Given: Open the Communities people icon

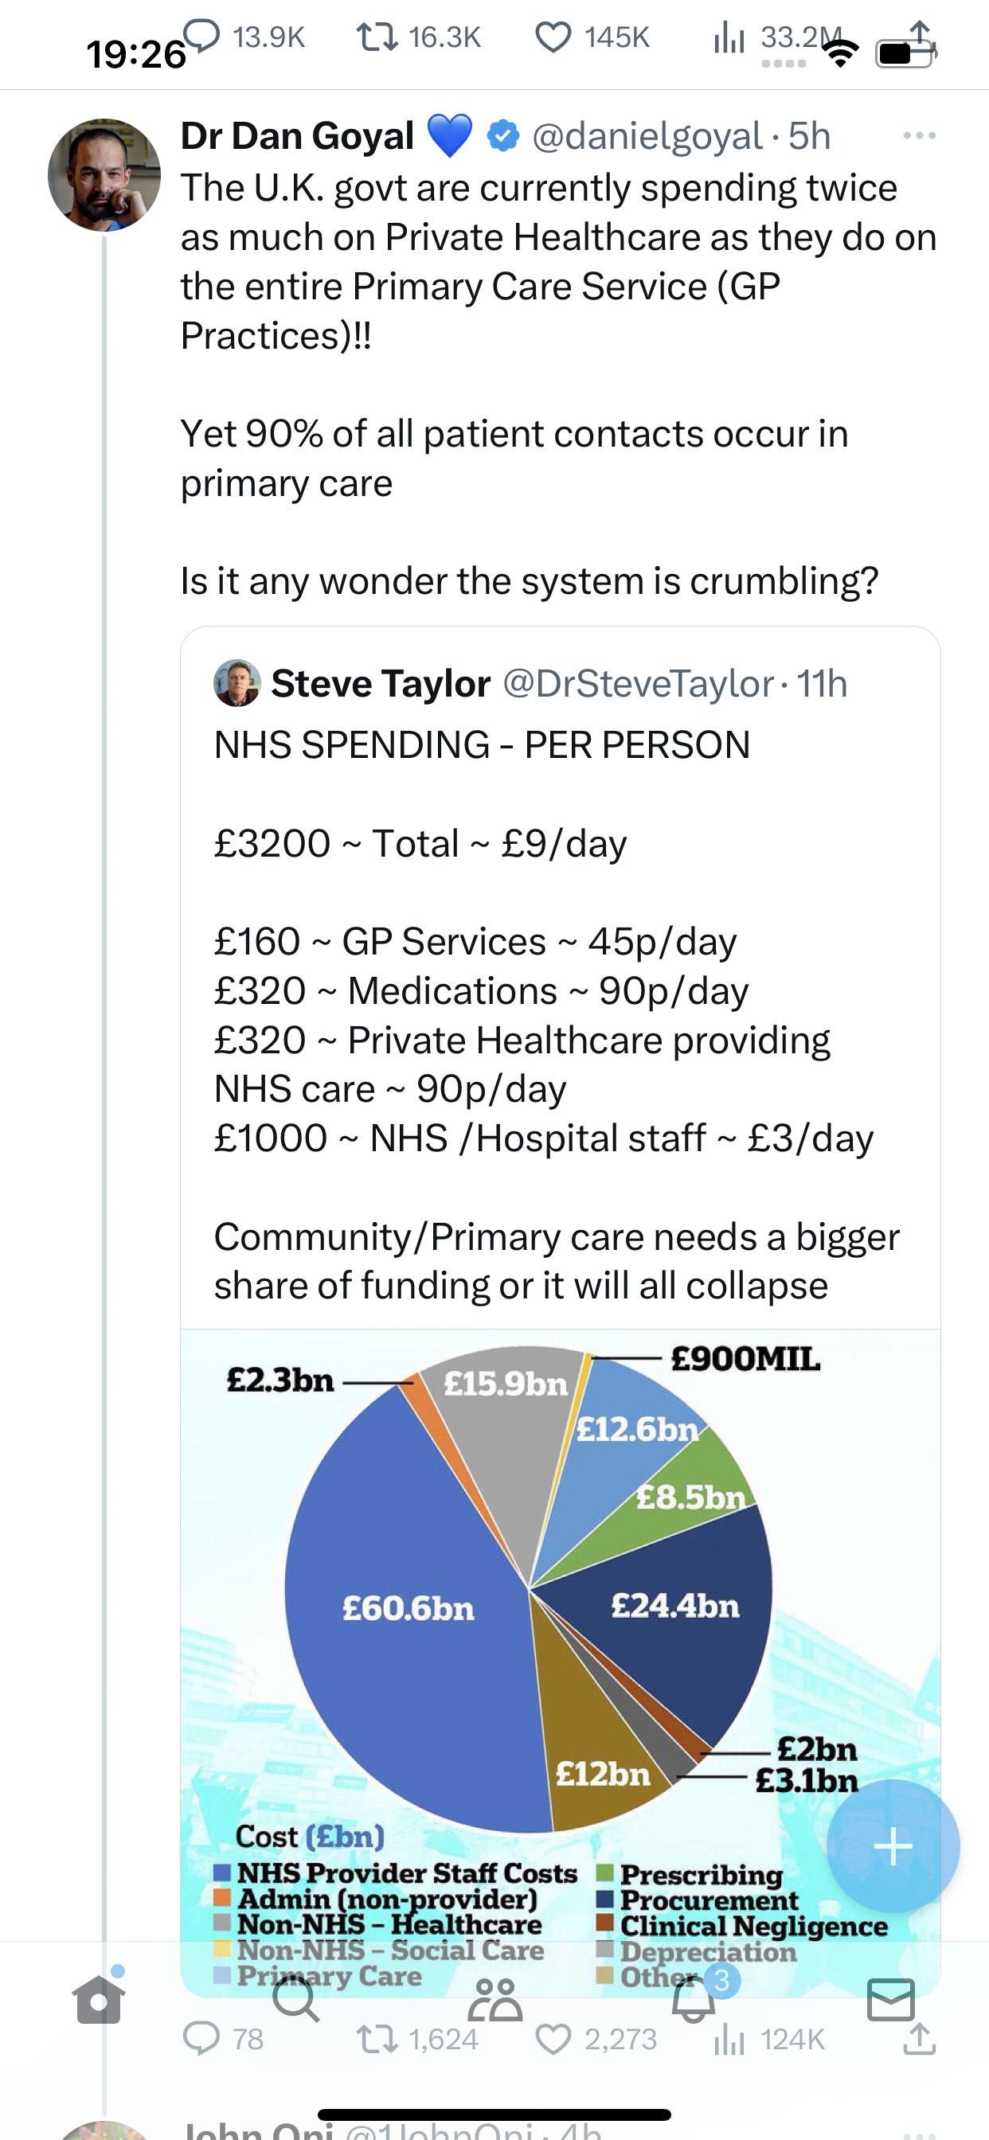Looking at the screenshot, I should click(x=495, y=1999).
